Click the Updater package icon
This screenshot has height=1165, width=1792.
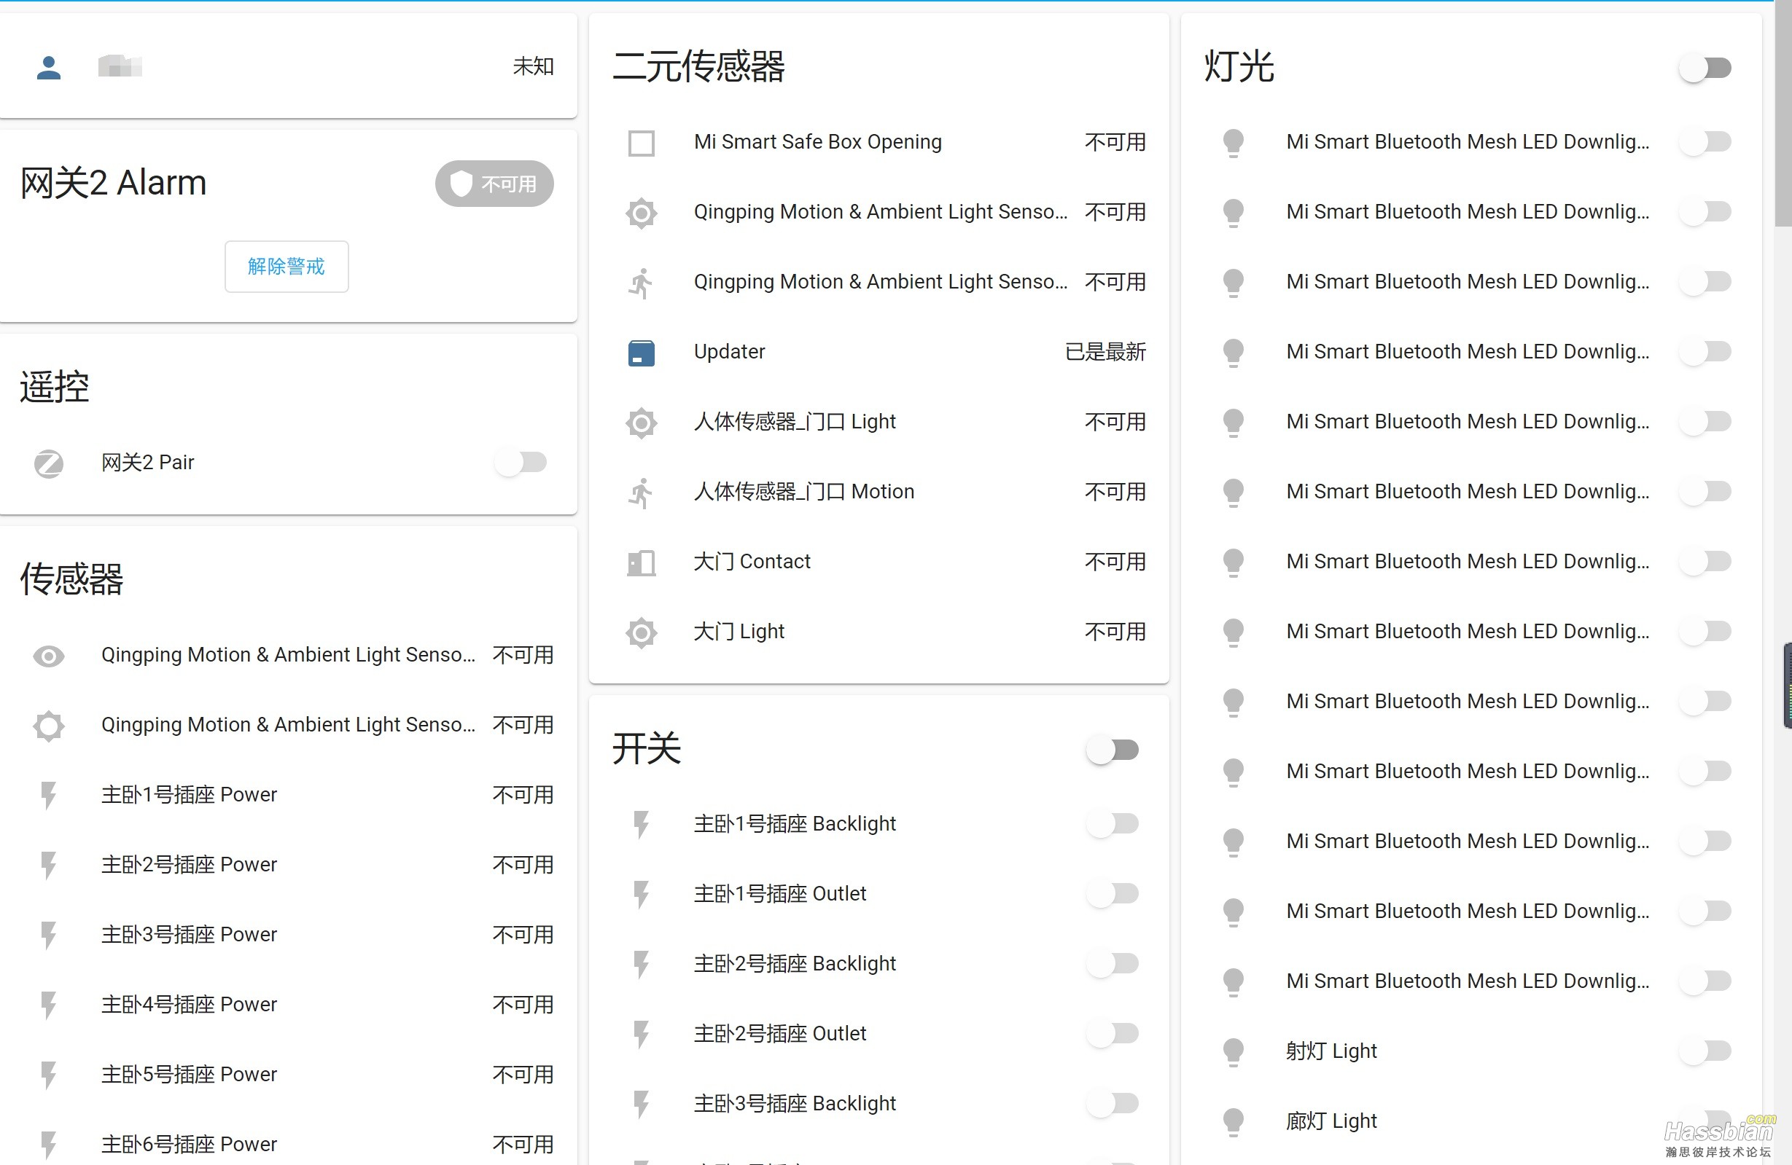(642, 353)
